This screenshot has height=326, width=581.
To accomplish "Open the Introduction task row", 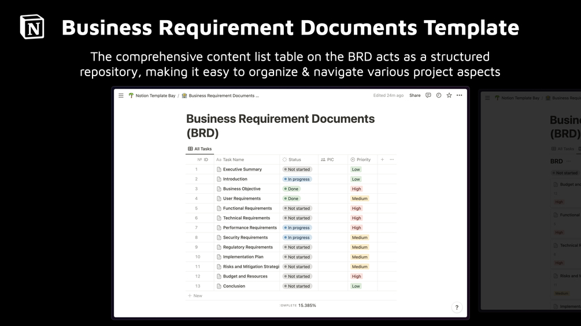I will [x=235, y=179].
